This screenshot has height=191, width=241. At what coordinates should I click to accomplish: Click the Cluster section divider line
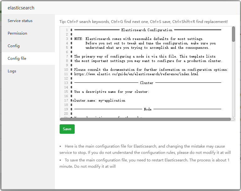(x=147, y=83)
